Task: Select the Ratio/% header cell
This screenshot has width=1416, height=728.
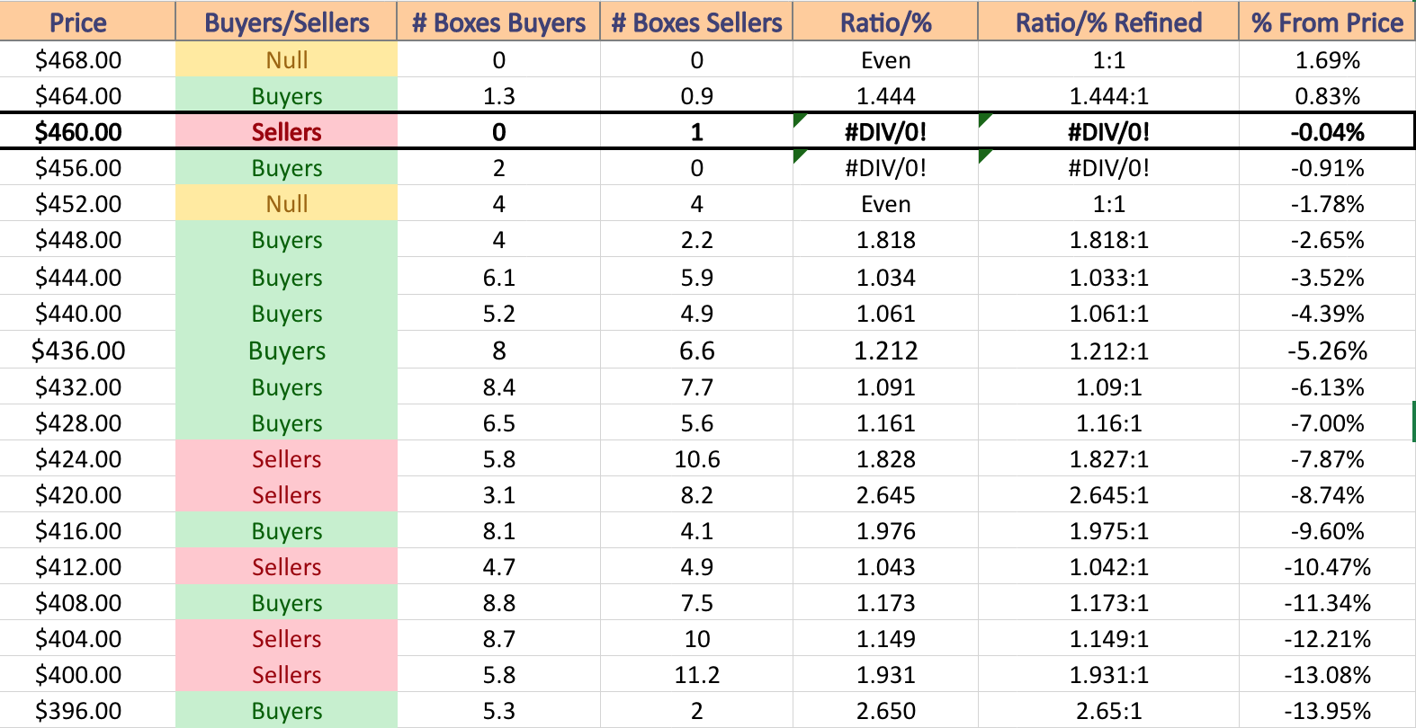Action: (885, 22)
